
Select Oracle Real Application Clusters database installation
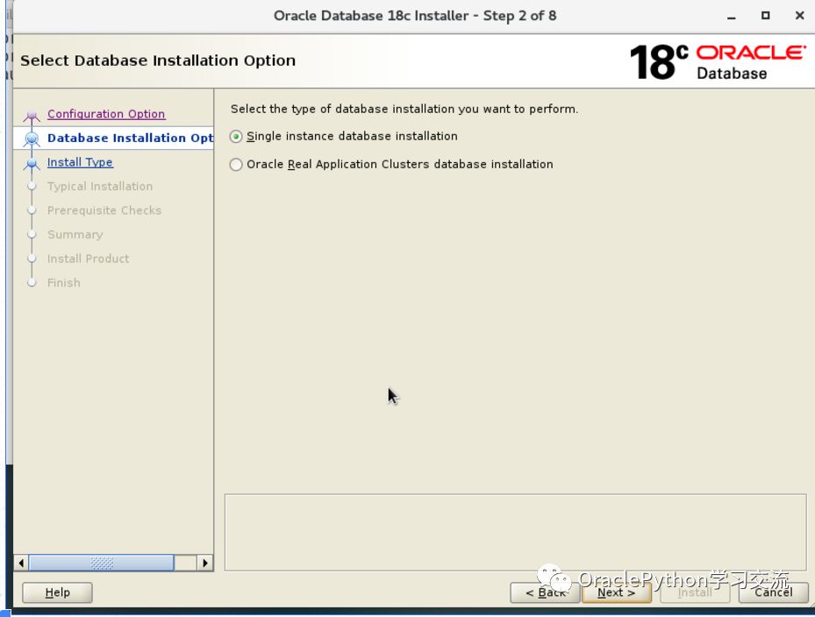(x=236, y=165)
